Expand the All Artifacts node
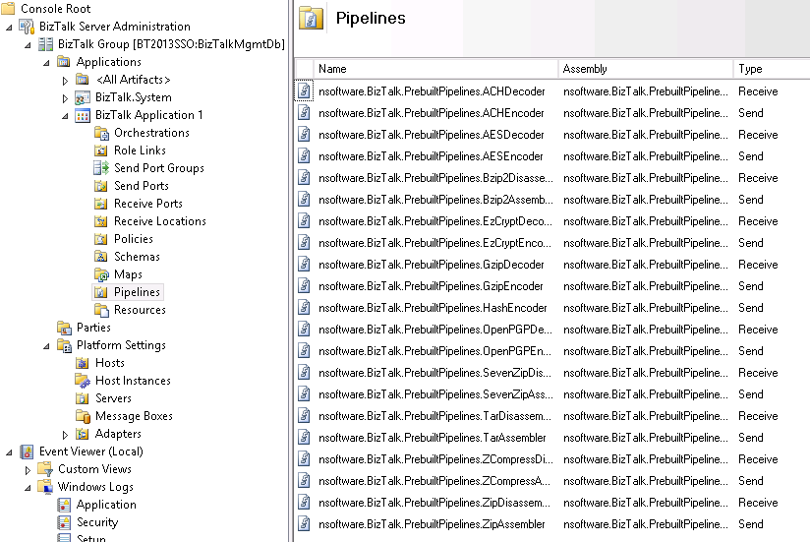Screen dimensions: 810x542 click(65, 81)
